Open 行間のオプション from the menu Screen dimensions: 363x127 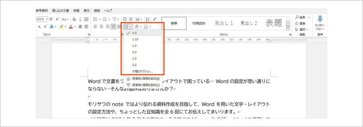tap(143, 72)
